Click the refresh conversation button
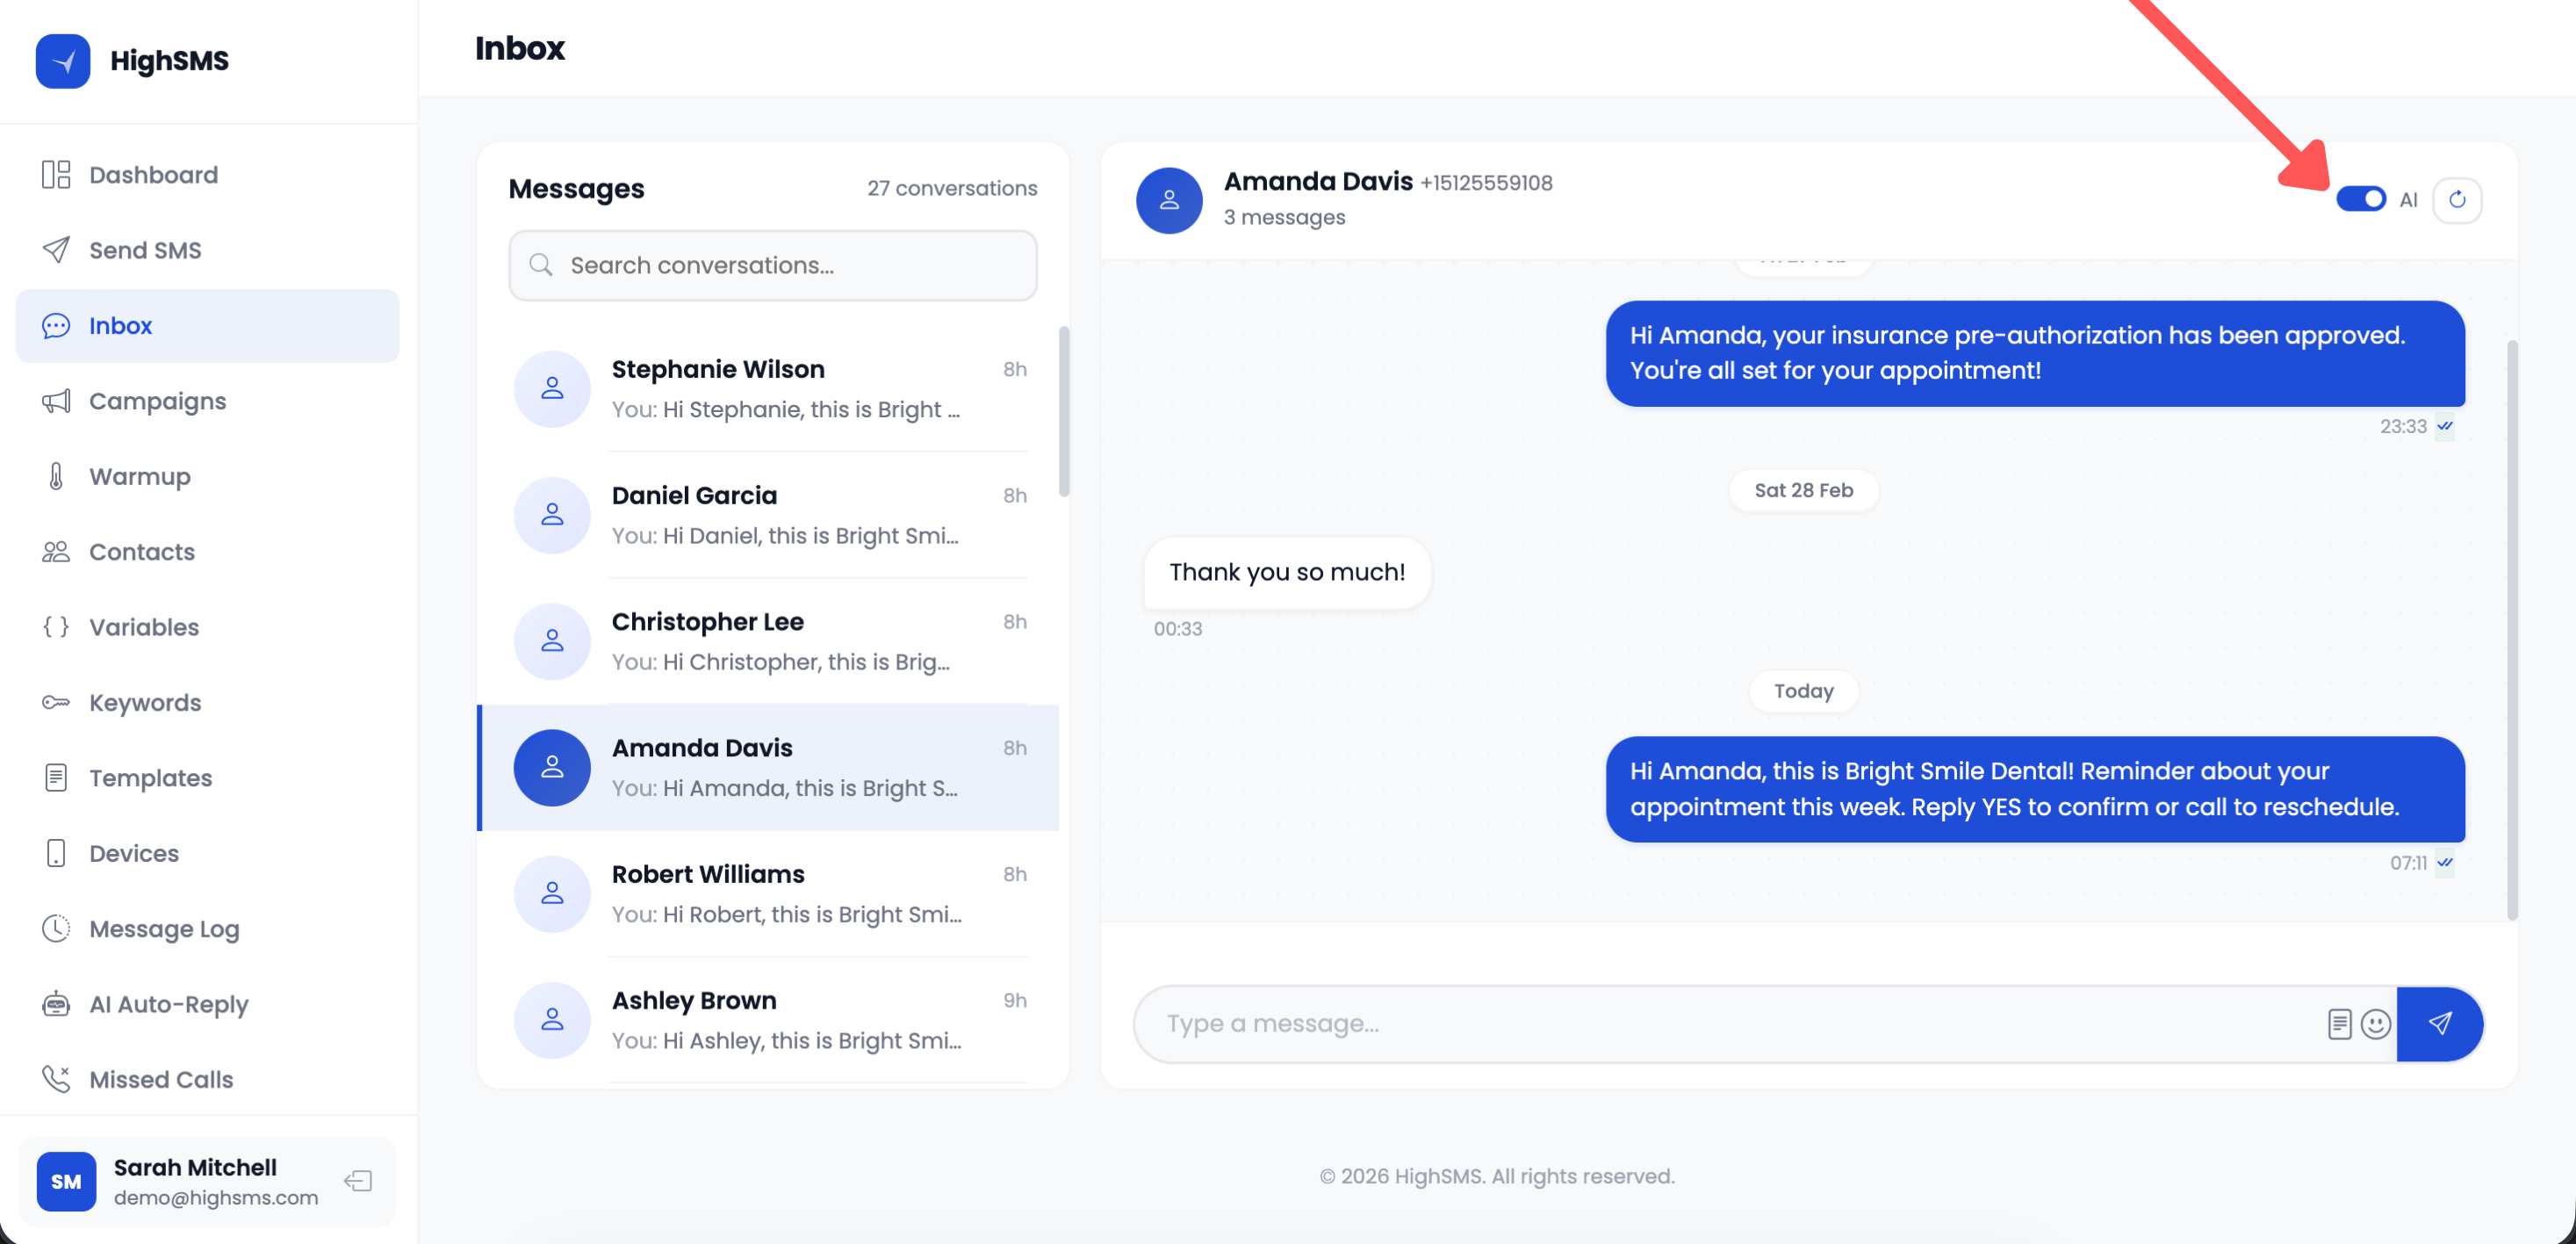Image resolution: width=2576 pixels, height=1244 pixels. [x=2458, y=199]
